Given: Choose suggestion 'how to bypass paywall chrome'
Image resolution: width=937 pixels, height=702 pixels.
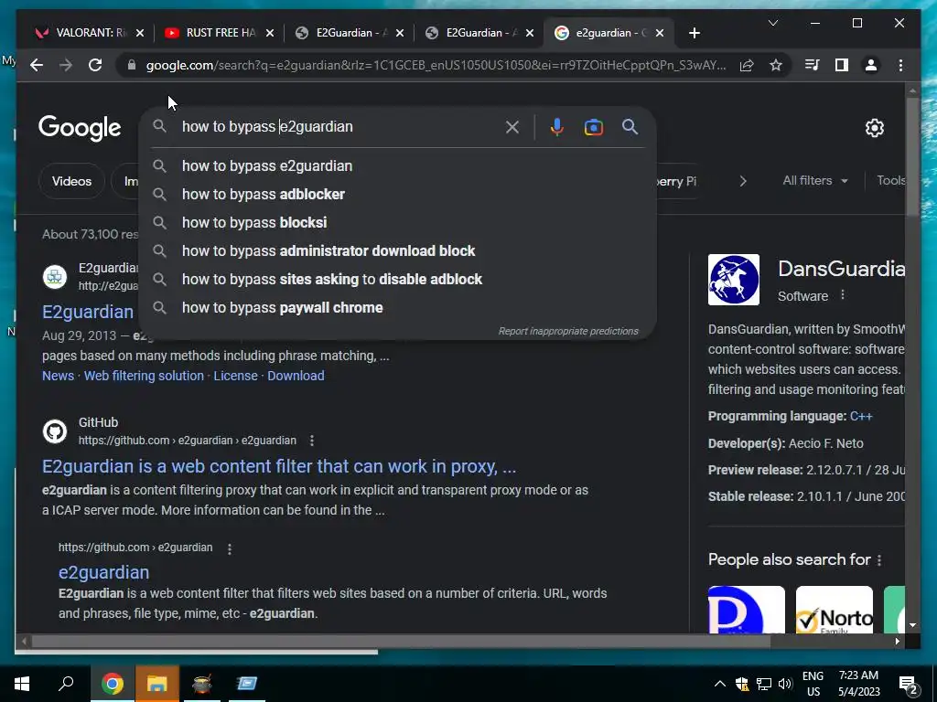Looking at the screenshot, I should pyautogui.click(x=397, y=307).
